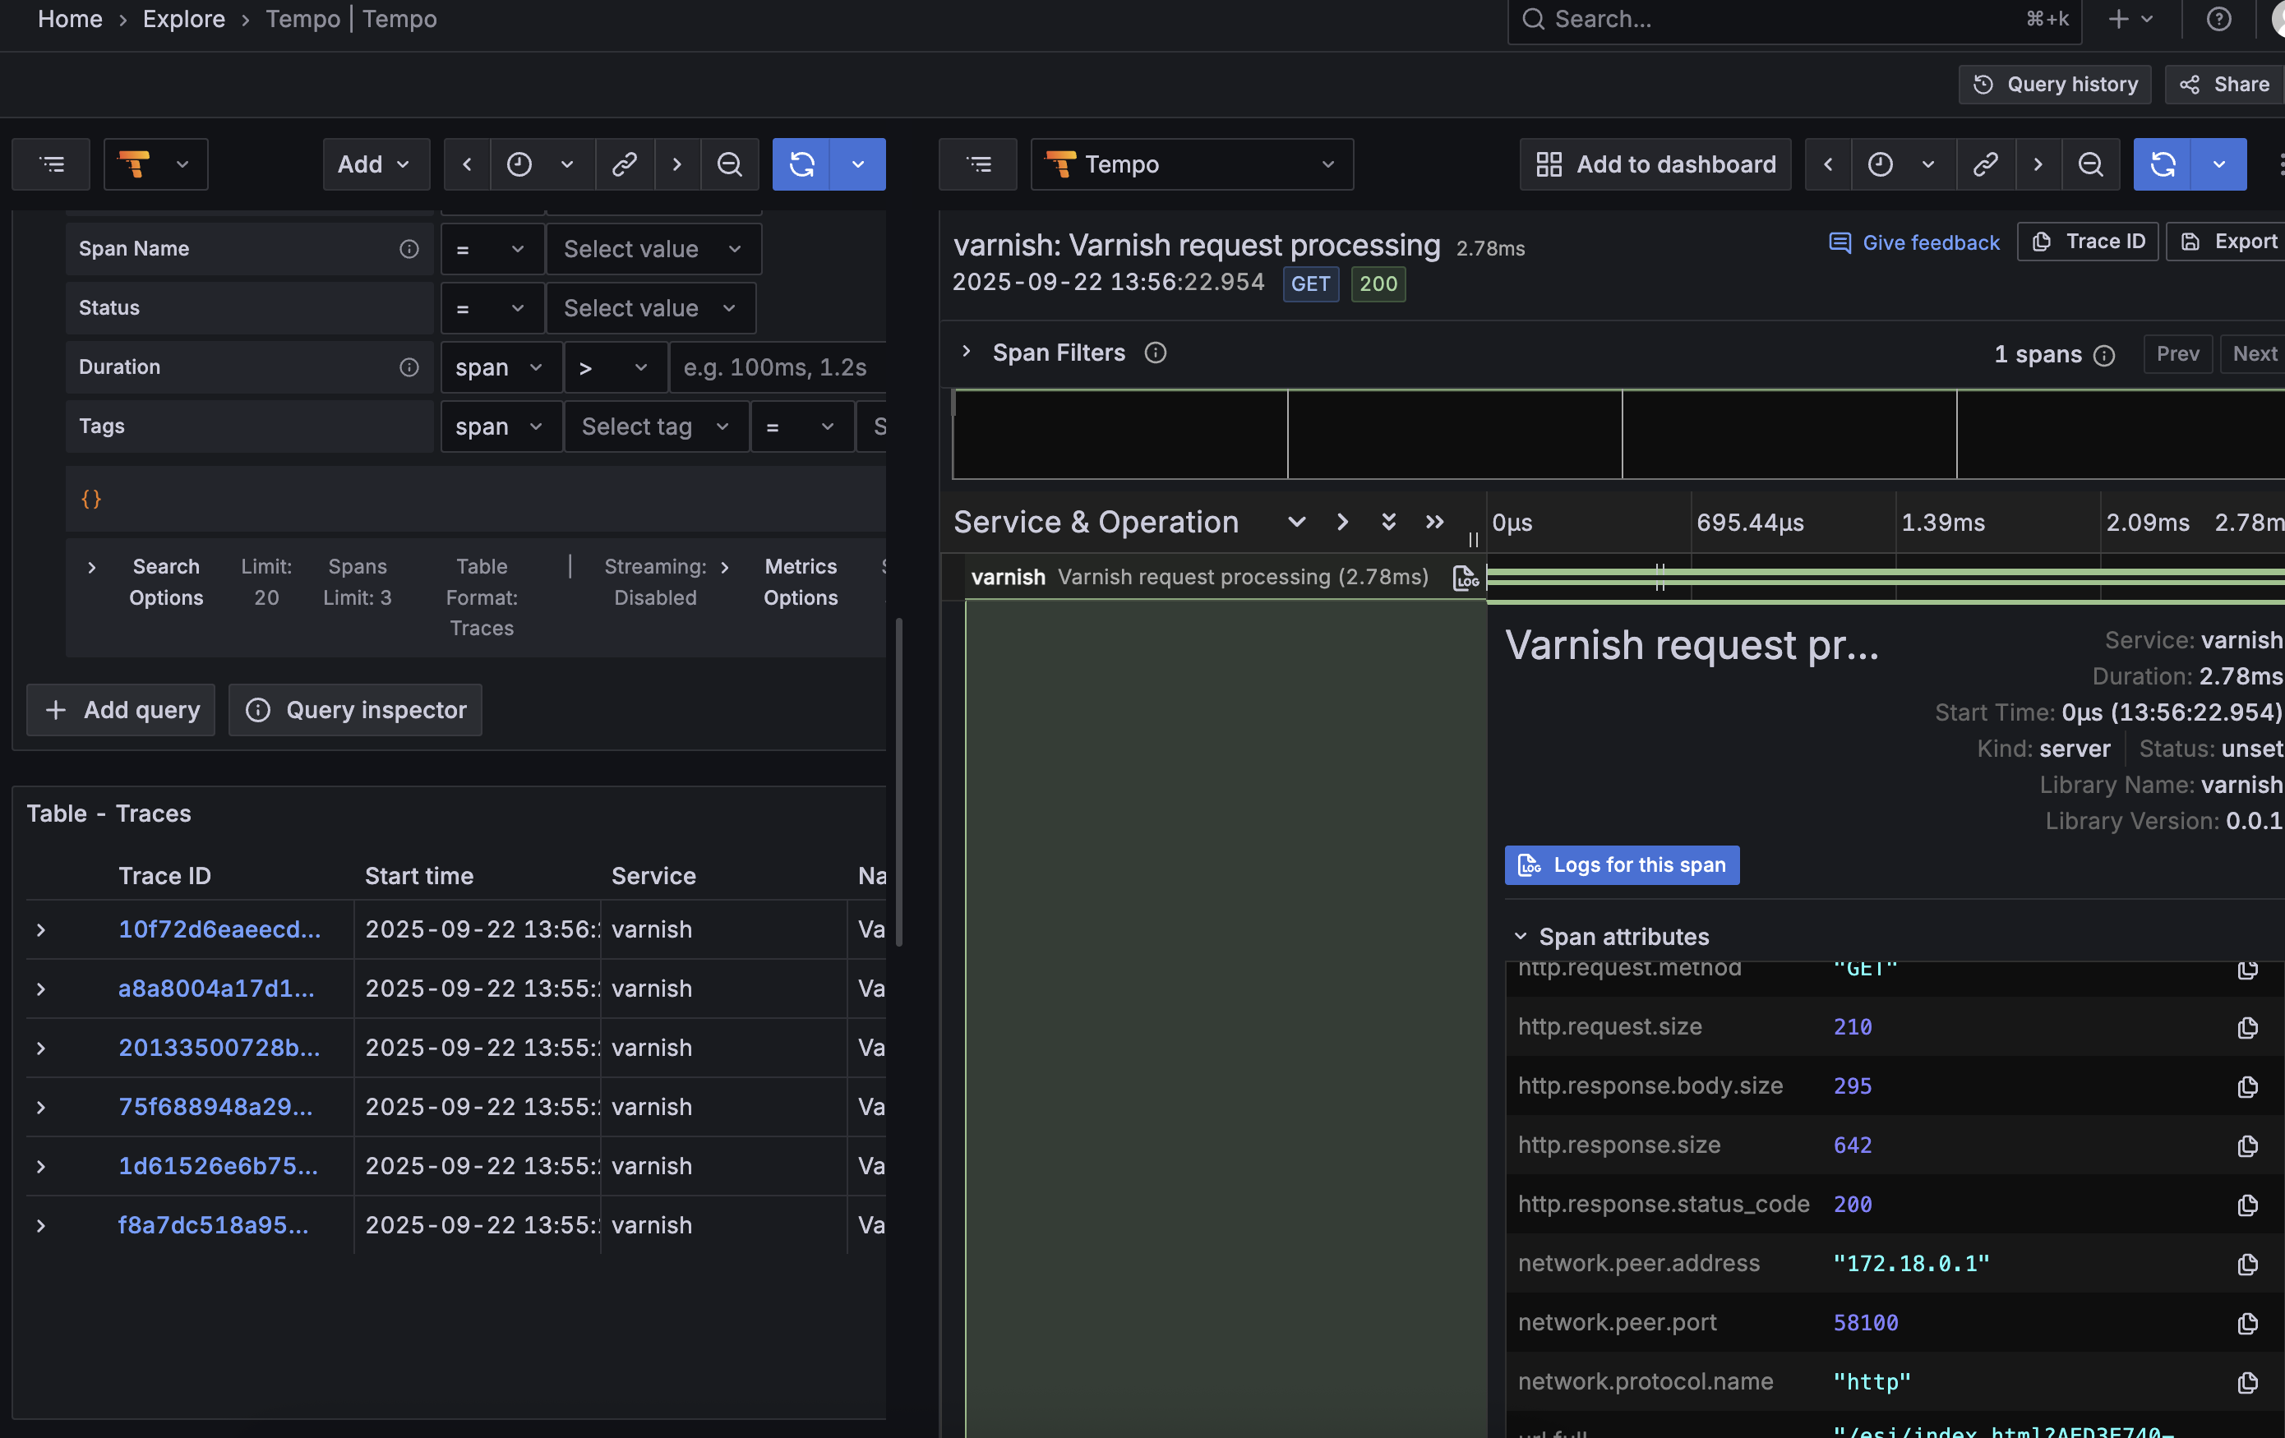The image size is (2285, 1438).
Task: Open the Query history panel
Action: (x=2054, y=85)
